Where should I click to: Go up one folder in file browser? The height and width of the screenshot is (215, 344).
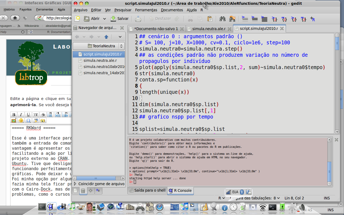(x=106, y=37)
